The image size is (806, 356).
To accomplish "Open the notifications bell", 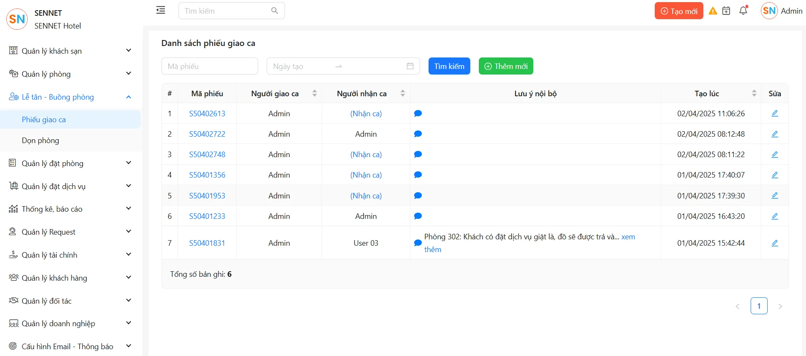I will [743, 11].
